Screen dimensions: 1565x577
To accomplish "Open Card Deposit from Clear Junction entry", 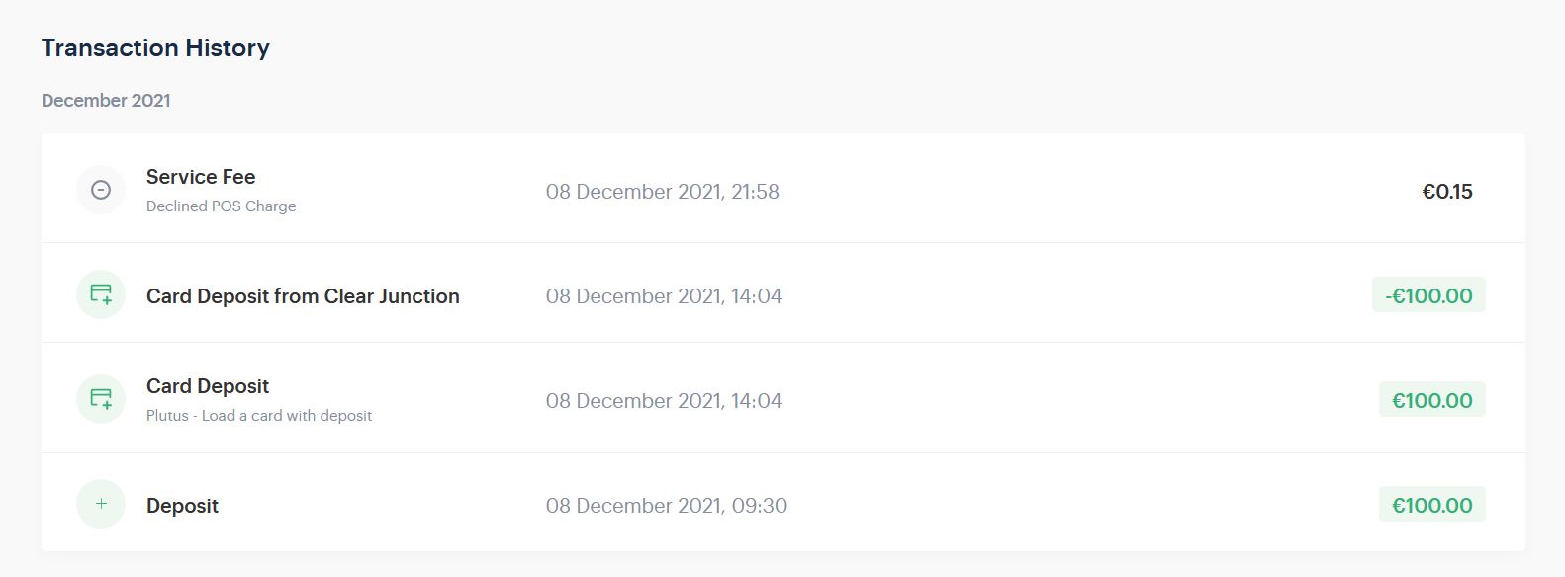I will coord(303,296).
